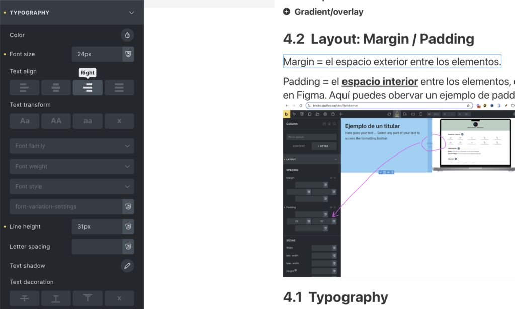Select right text alignment
The width and height of the screenshot is (515, 309).
click(x=88, y=88)
